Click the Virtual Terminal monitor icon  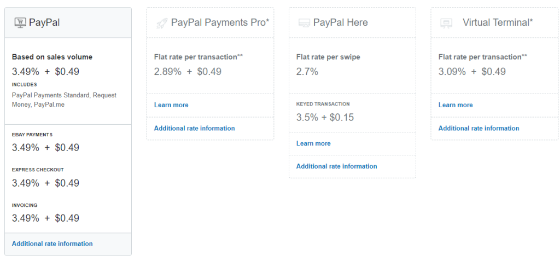[446, 23]
